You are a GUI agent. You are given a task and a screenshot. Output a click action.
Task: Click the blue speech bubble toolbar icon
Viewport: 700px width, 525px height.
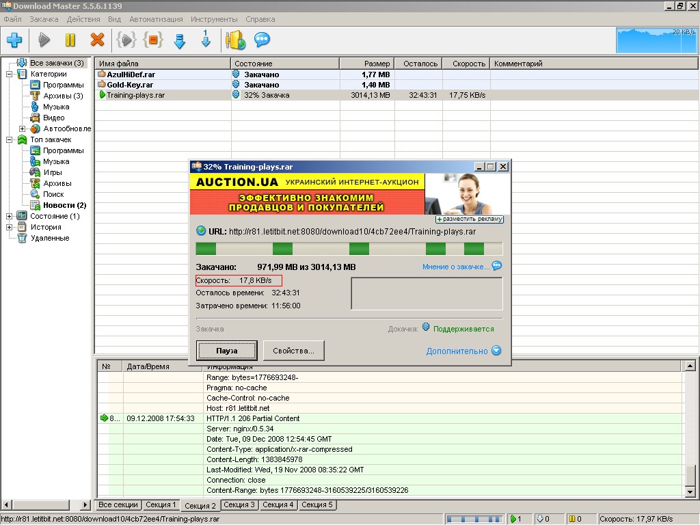point(262,40)
